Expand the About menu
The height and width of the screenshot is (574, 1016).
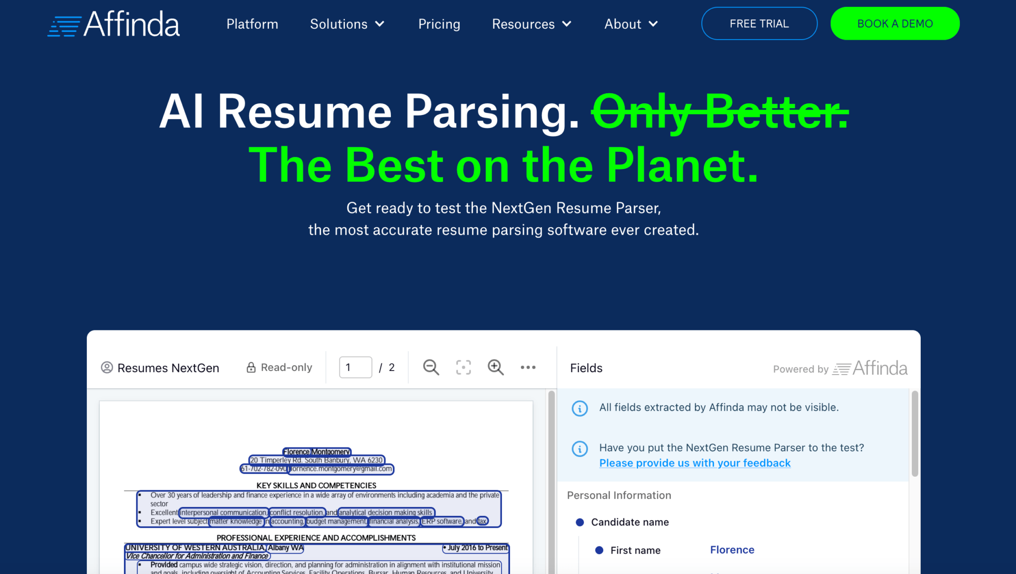coord(631,24)
